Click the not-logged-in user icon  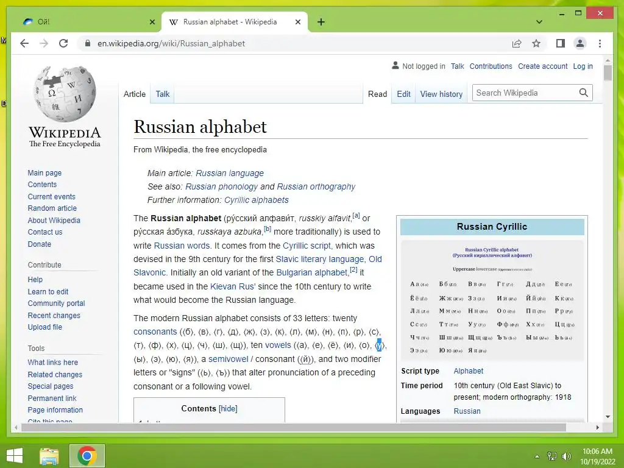pos(395,65)
